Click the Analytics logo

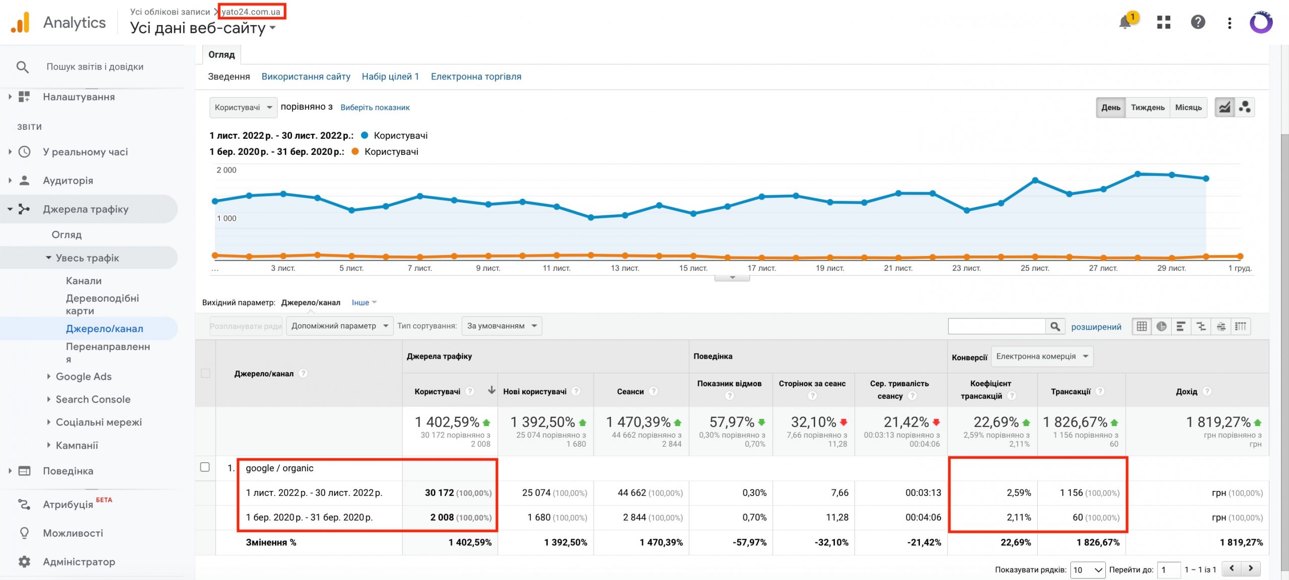point(58,23)
